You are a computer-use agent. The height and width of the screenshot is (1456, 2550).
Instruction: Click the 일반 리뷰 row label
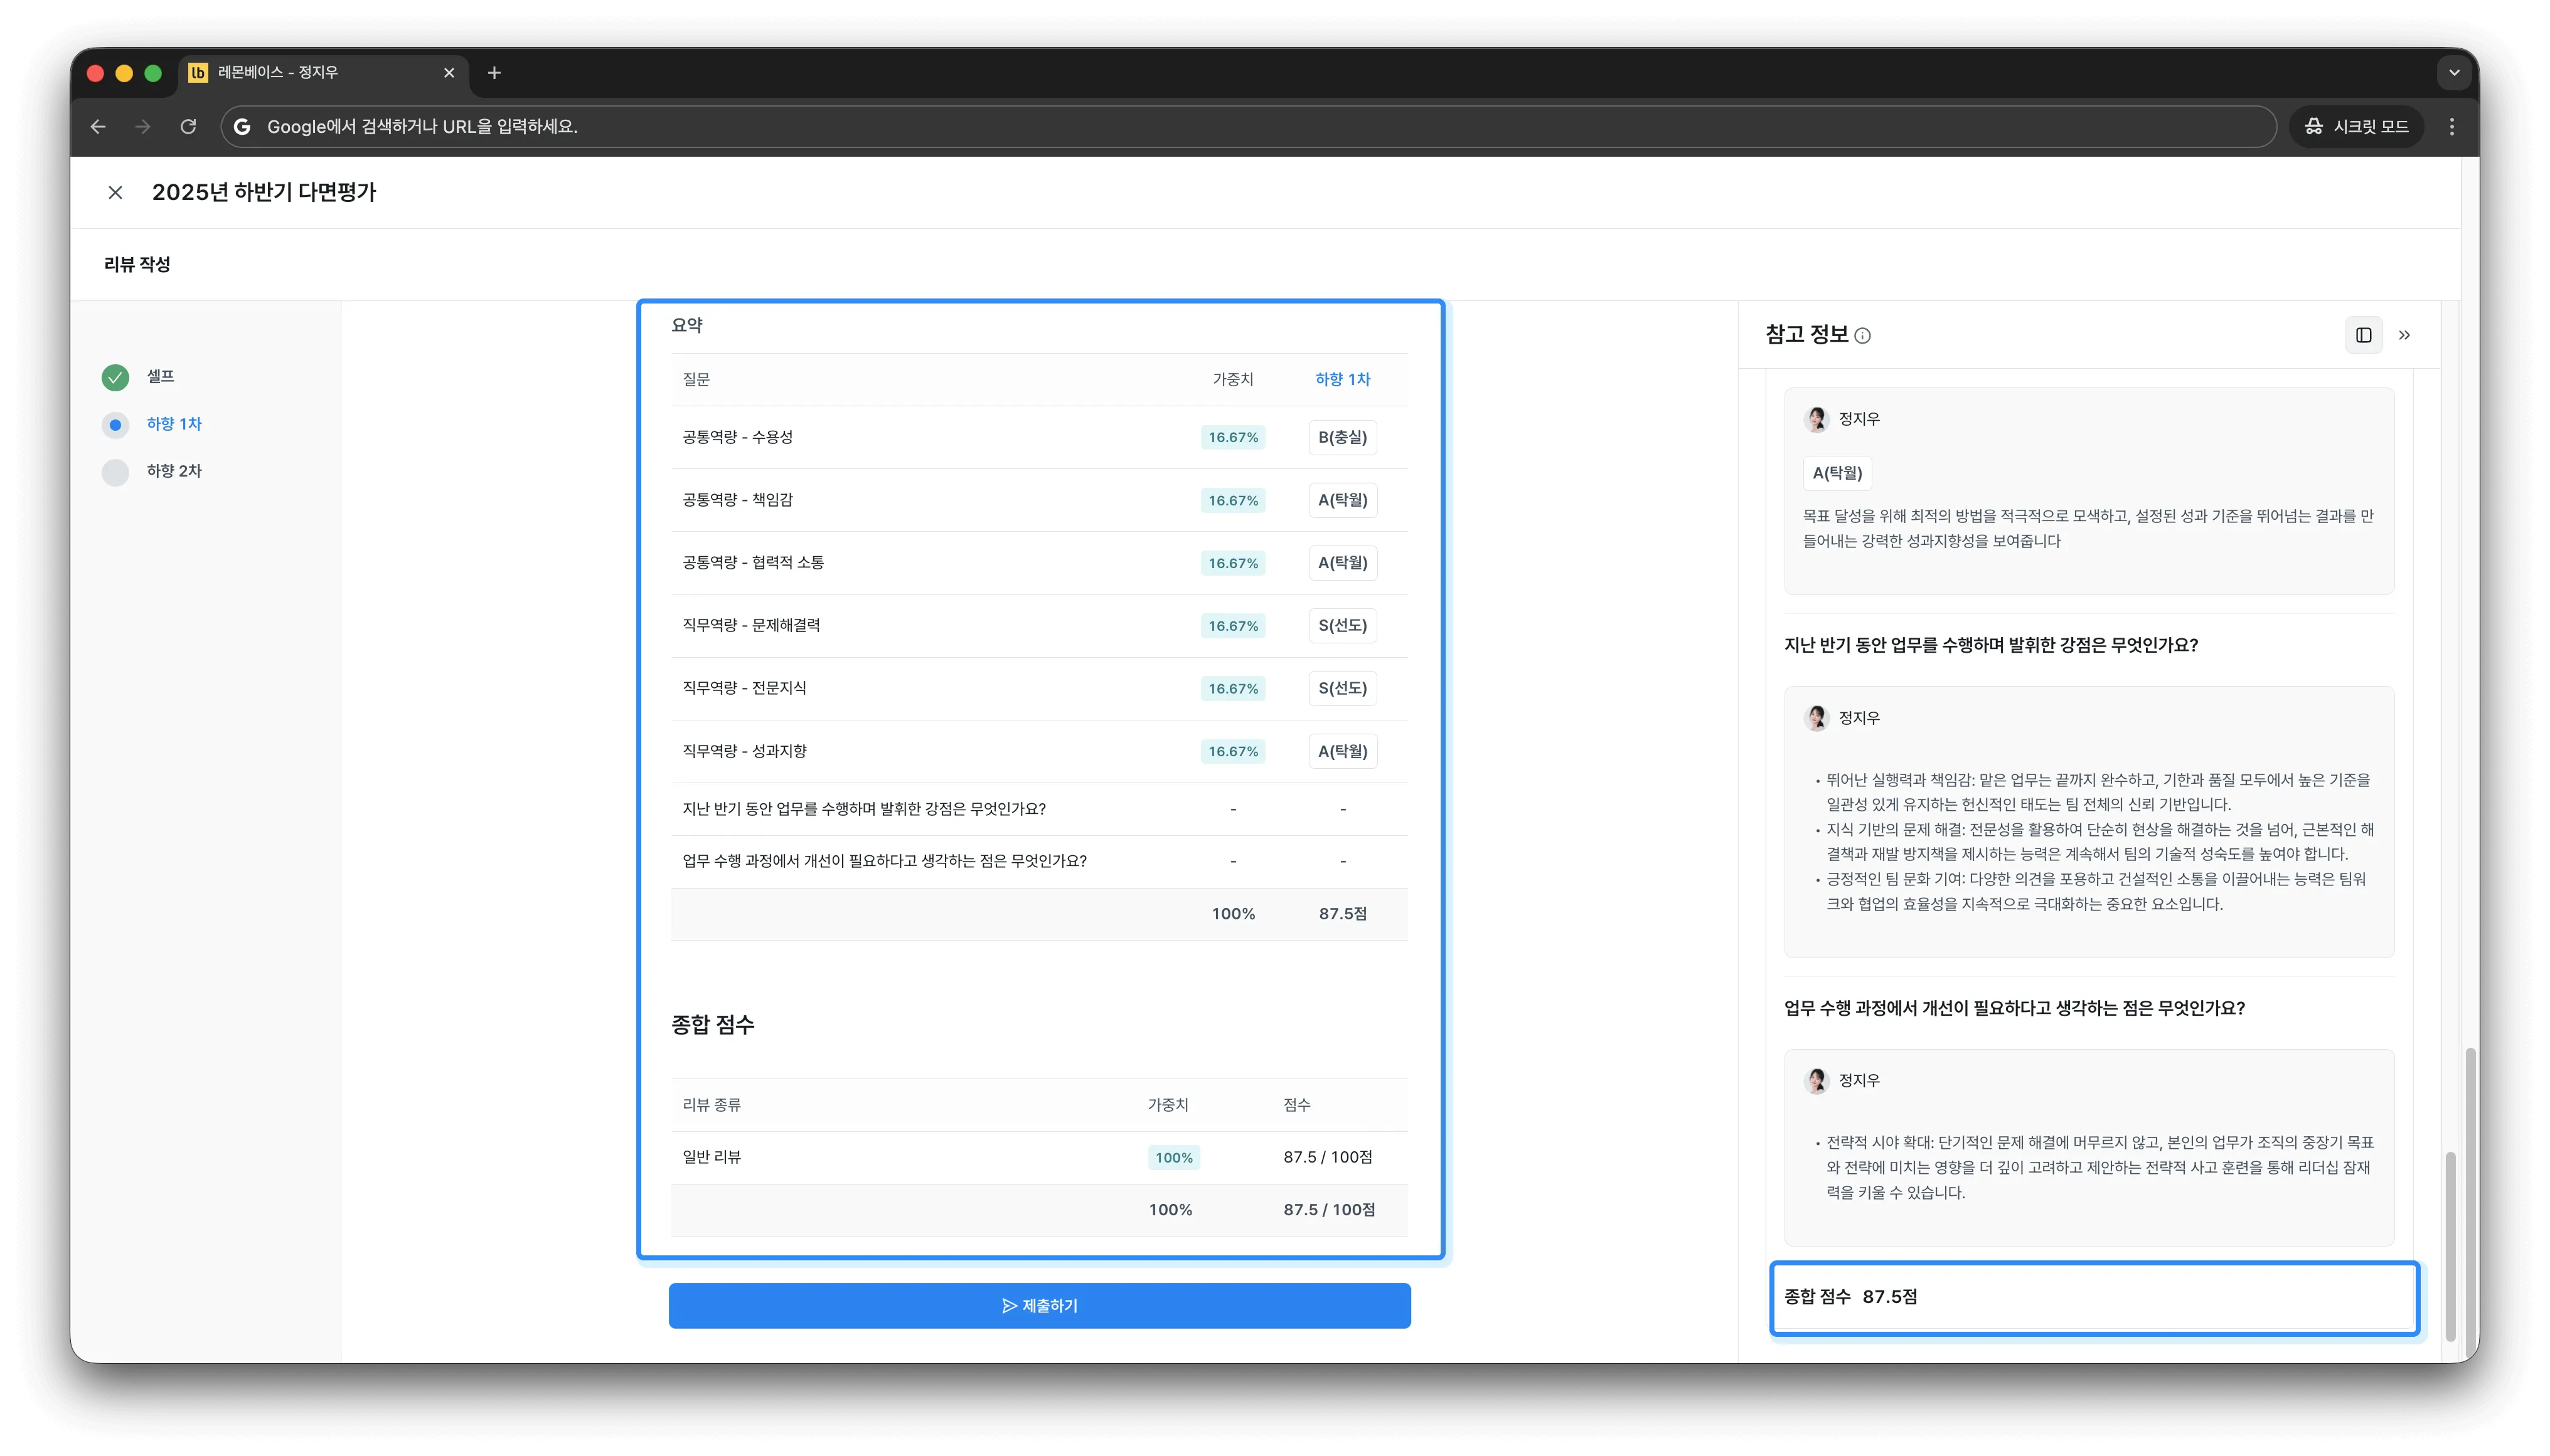click(712, 1157)
